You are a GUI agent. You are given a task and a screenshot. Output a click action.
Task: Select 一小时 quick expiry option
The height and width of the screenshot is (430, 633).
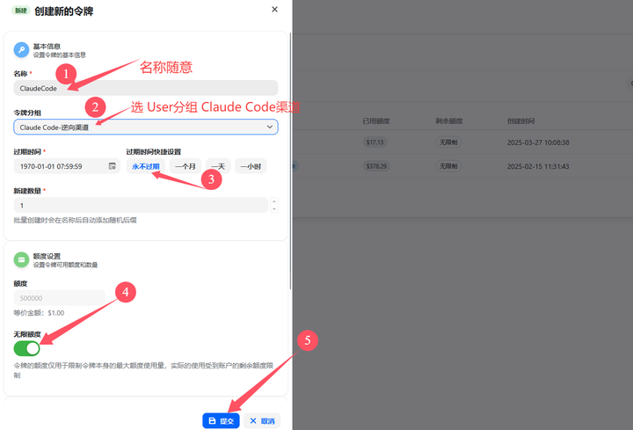[x=251, y=166]
